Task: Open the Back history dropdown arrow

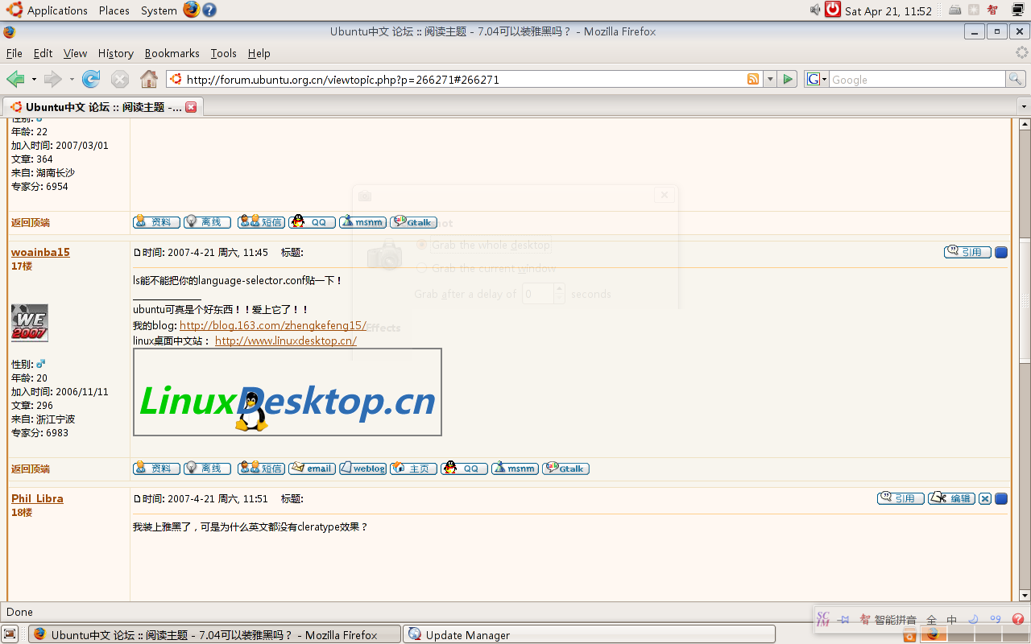Action: click(x=34, y=80)
